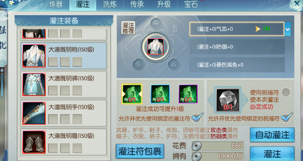
Task: Select the green-bordered infusion talisman icon
Action: pyautogui.click(x=132, y=94)
